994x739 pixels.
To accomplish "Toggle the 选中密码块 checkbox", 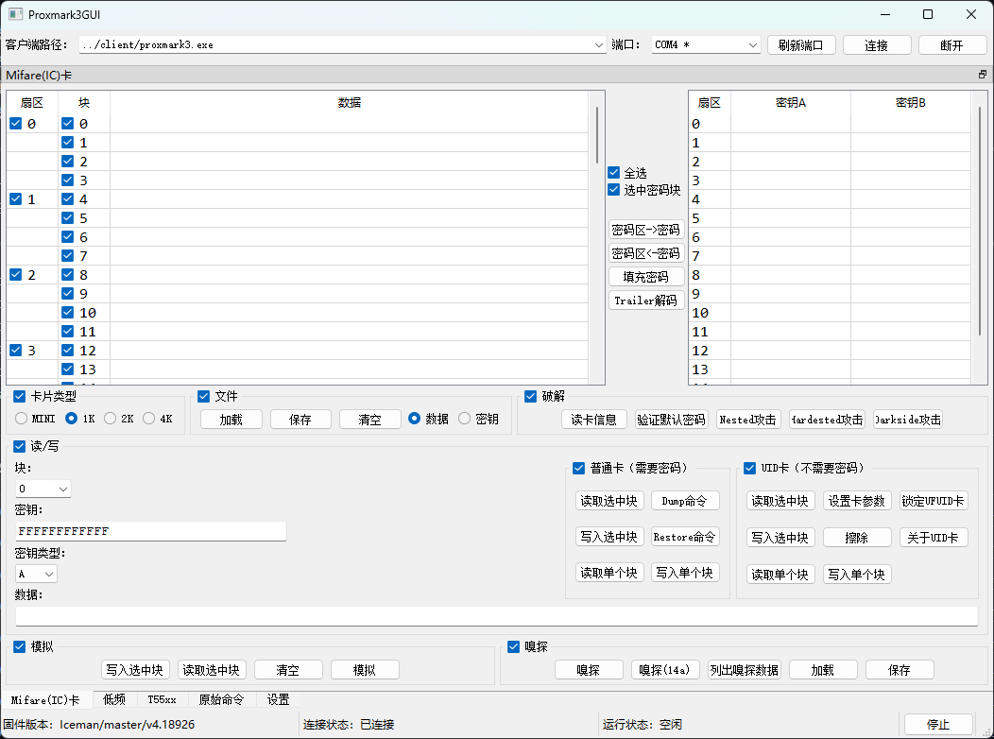I will [x=613, y=190].
